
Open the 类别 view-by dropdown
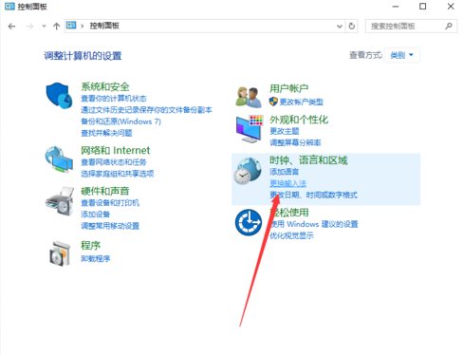point(402,55)
